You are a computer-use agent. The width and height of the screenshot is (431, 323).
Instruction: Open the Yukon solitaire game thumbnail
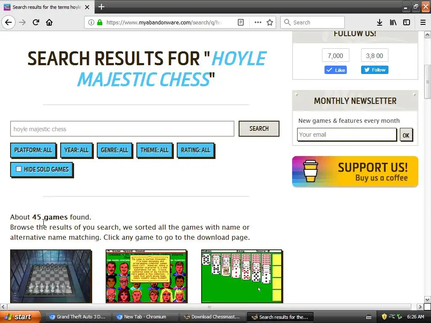pos(242,276)
